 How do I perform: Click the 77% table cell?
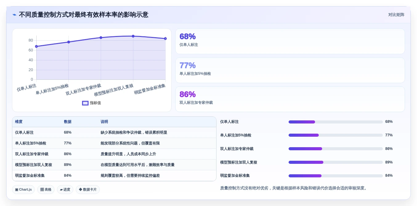(x=68, y=143)
